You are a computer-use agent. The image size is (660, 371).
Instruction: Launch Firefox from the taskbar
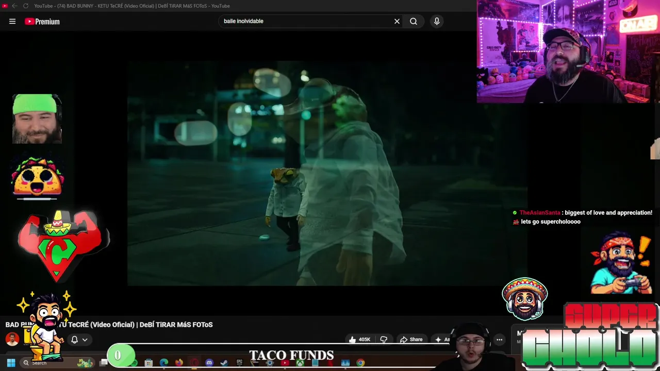click(x=179, y=363)
